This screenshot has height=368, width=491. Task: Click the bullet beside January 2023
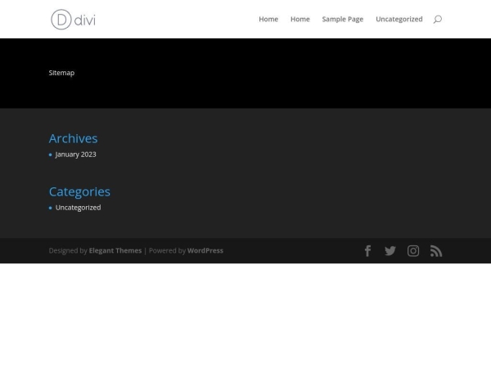[x=50, y=155]
